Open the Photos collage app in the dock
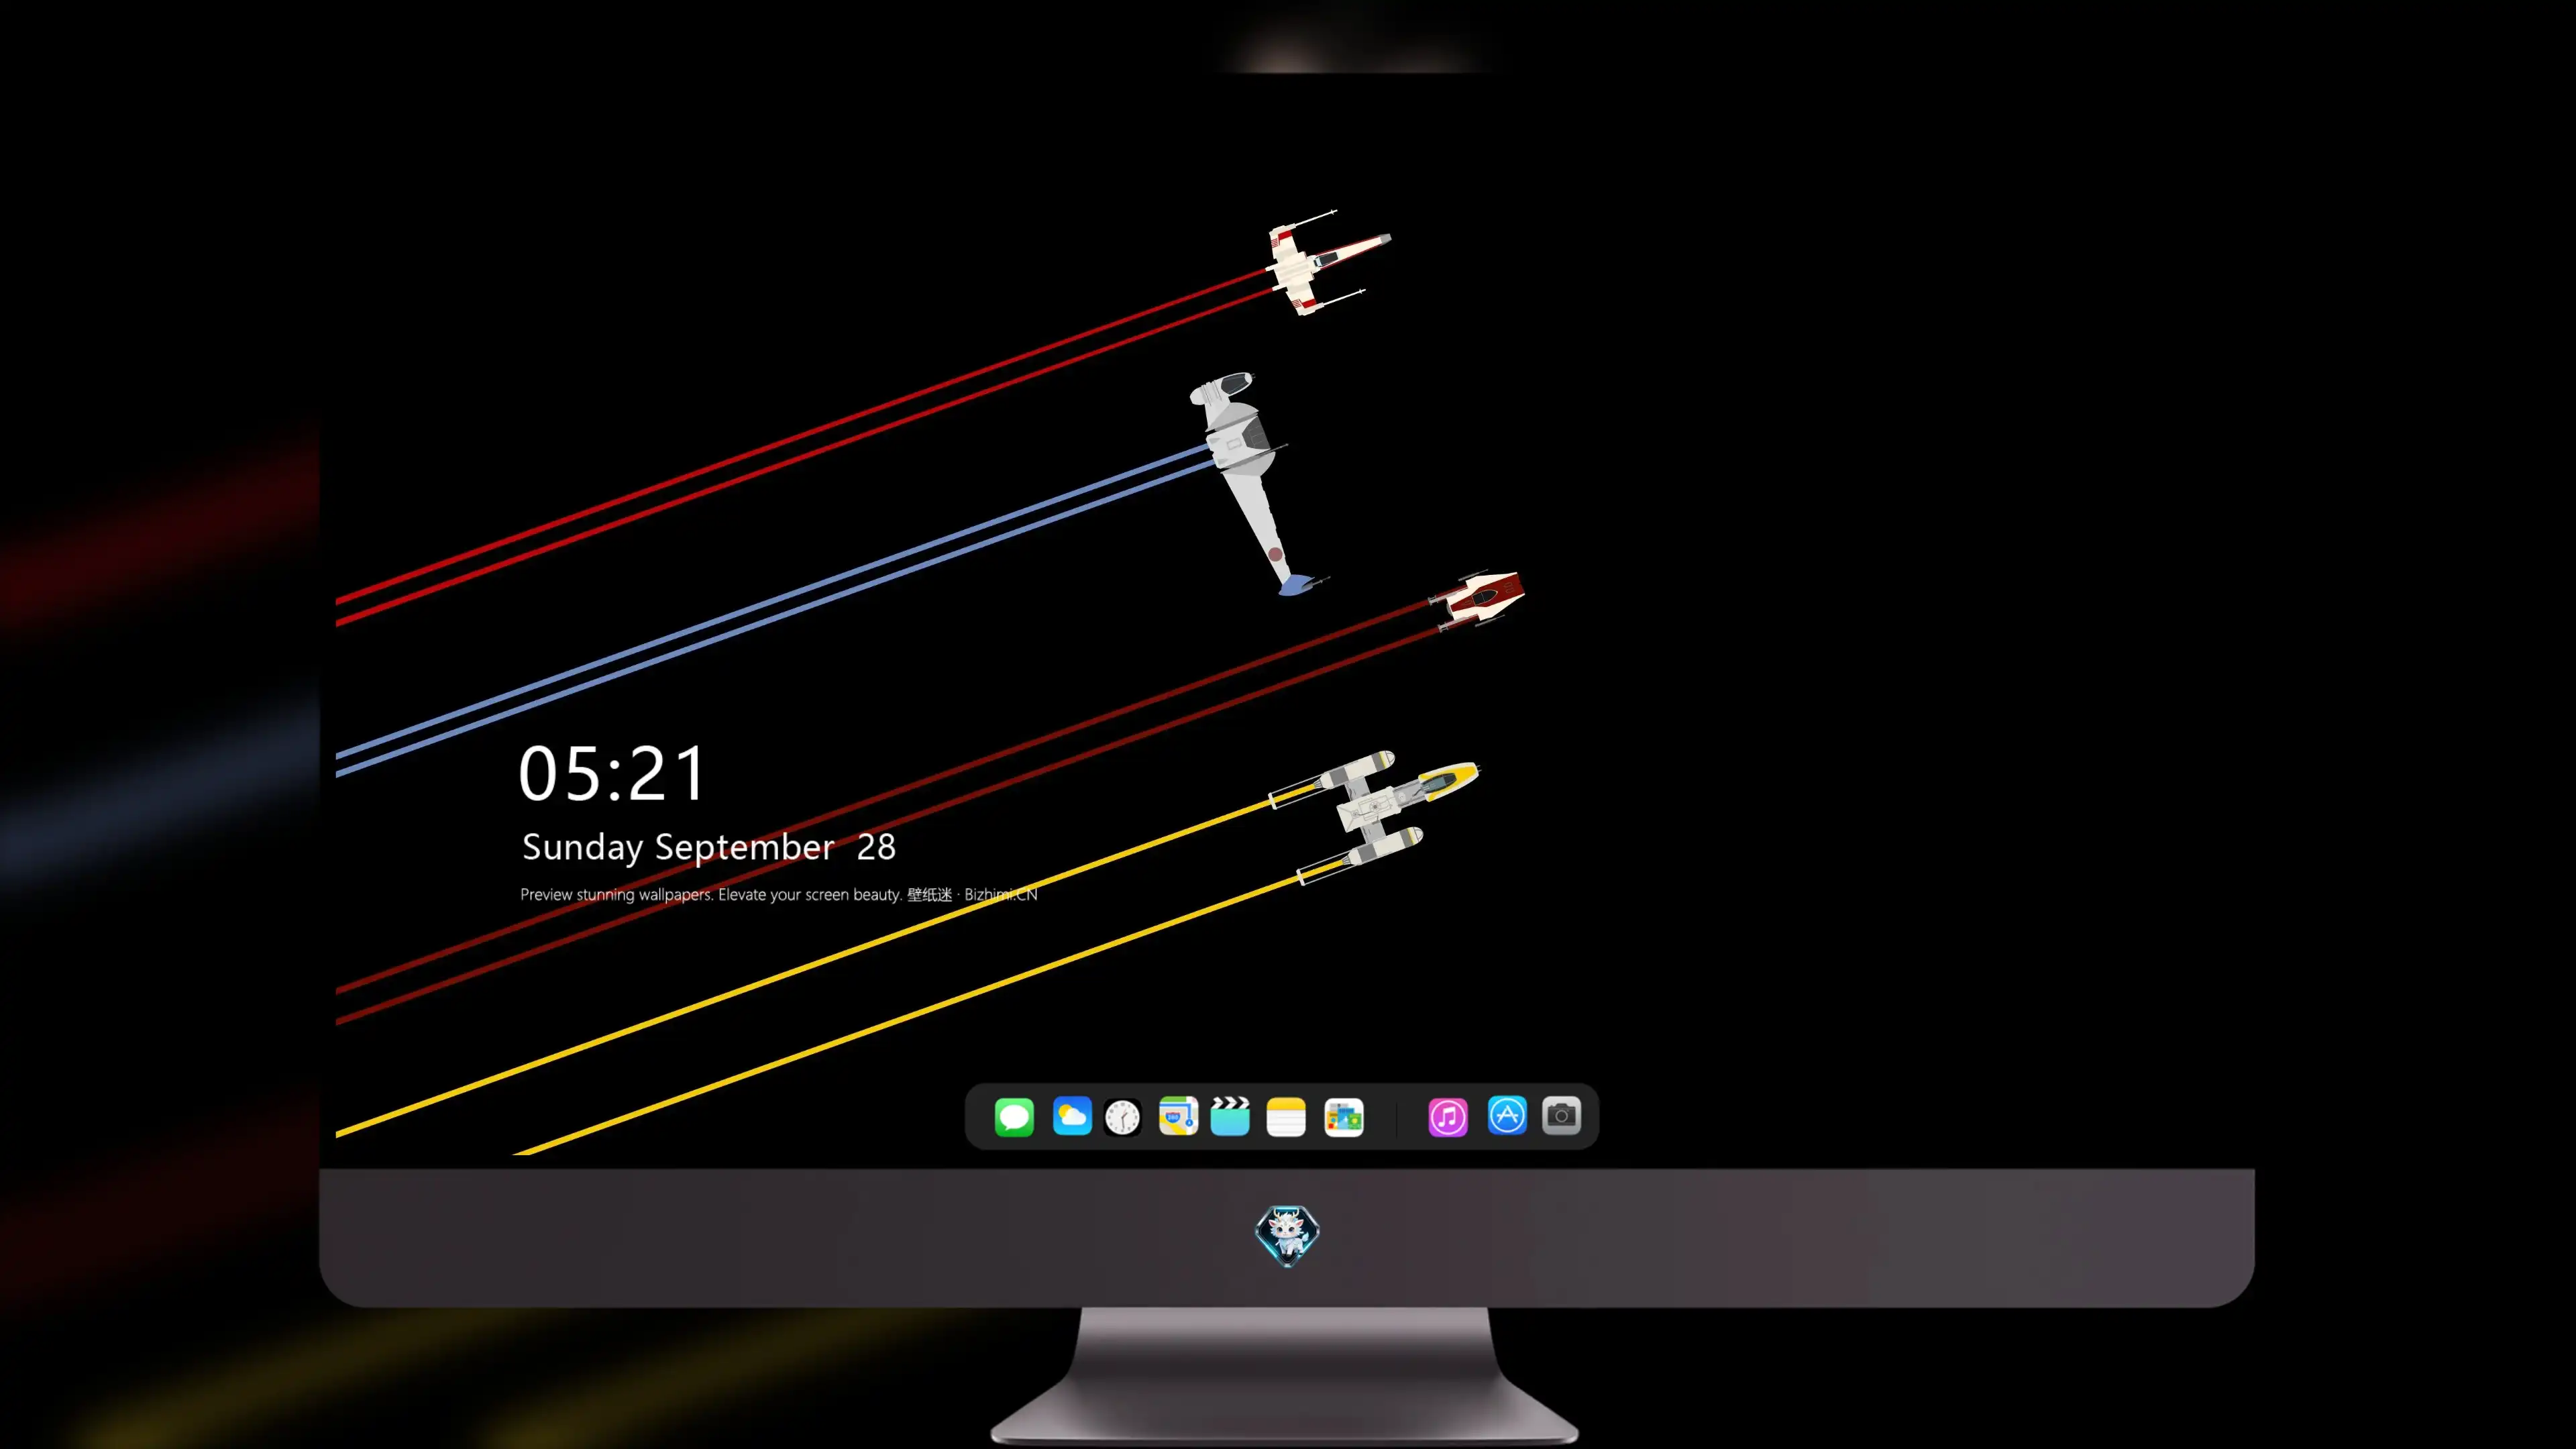 [x=1344, y=1117]
